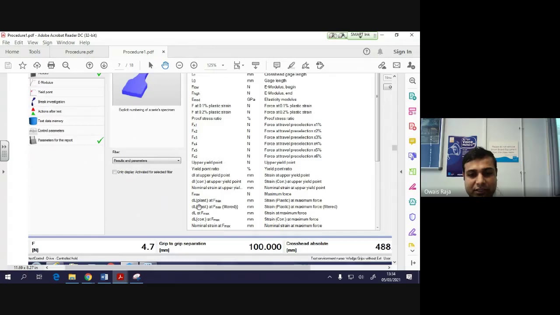Zoom in with plus icon
Screen dimensions: 560x315
194,65
